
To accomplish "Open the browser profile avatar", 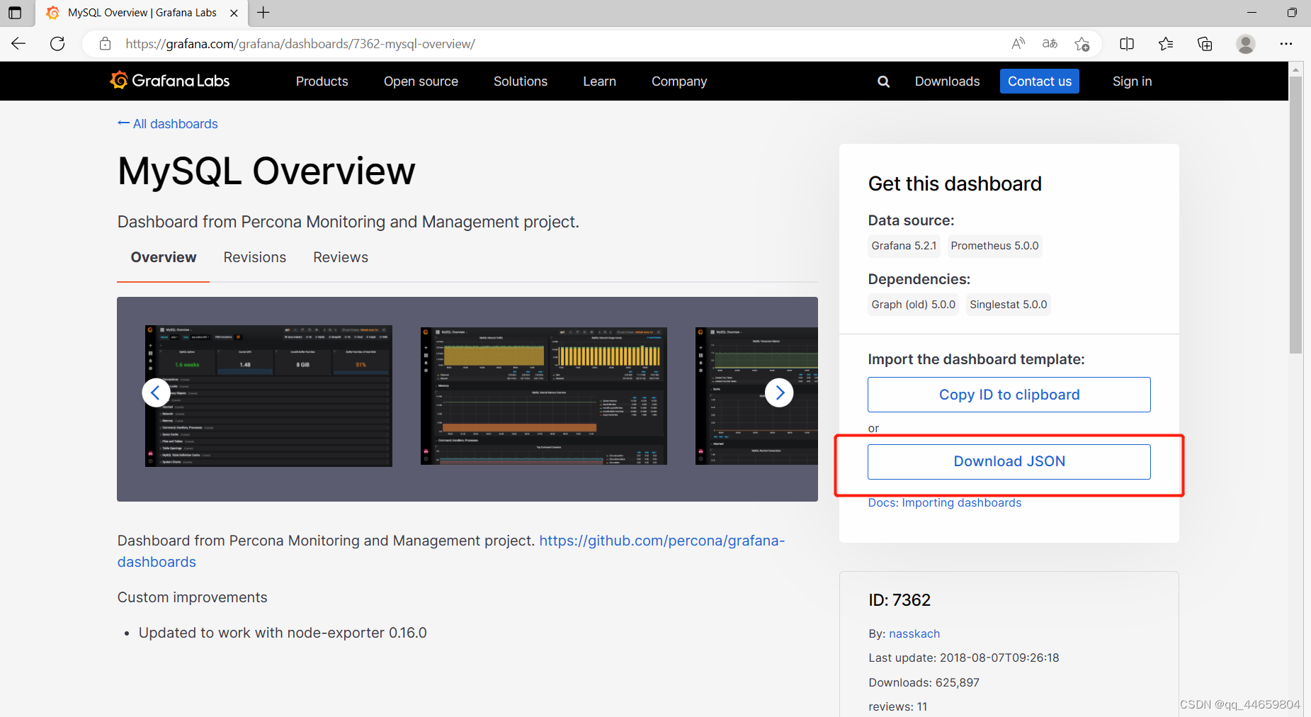I will [1246, 44].
